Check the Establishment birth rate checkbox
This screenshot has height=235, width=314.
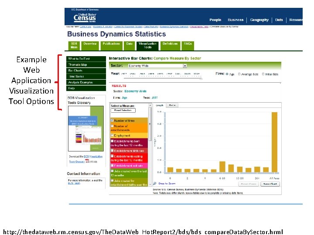pyautogui.click(x=112, y=151)
